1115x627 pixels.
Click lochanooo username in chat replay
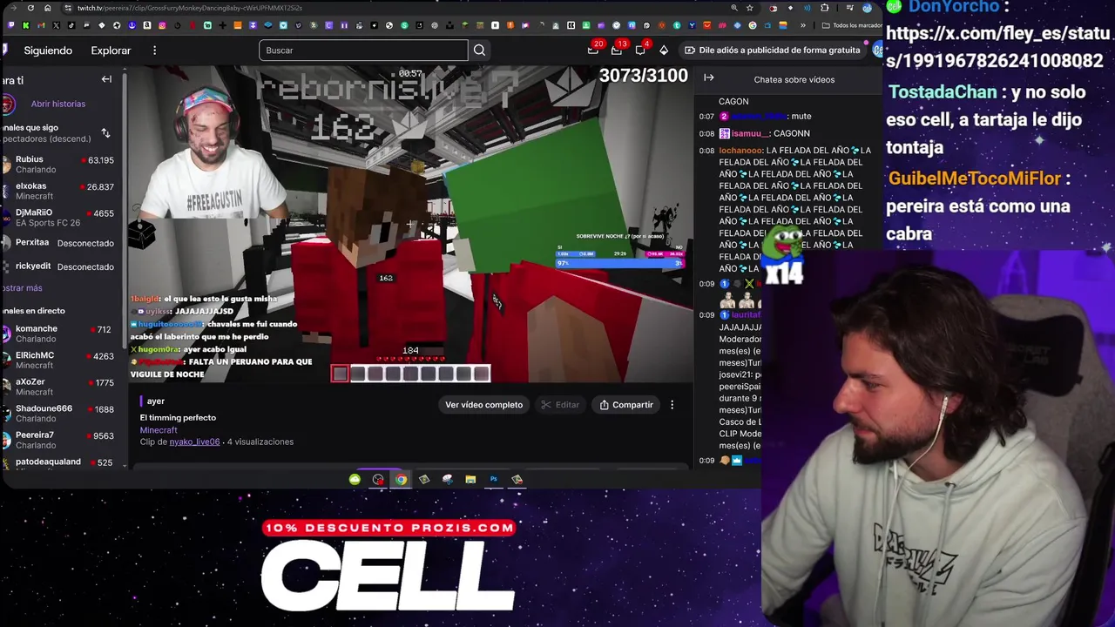pyautogui.click(x=740, y=151)
